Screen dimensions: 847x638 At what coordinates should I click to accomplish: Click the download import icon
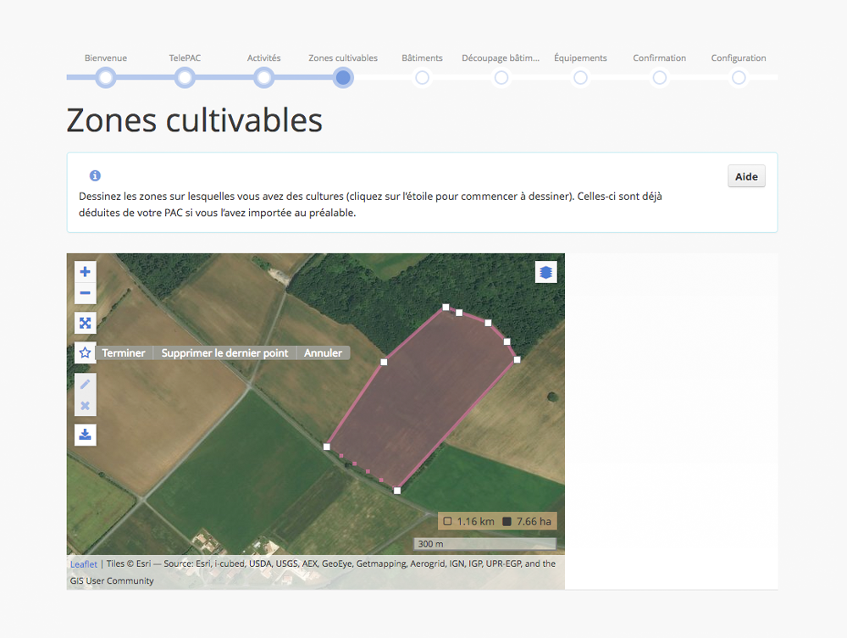coord(85,435)
